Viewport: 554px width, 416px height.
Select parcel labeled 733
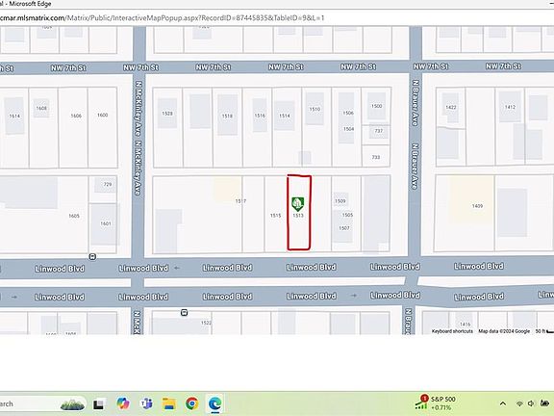click(x=376, y=157)
